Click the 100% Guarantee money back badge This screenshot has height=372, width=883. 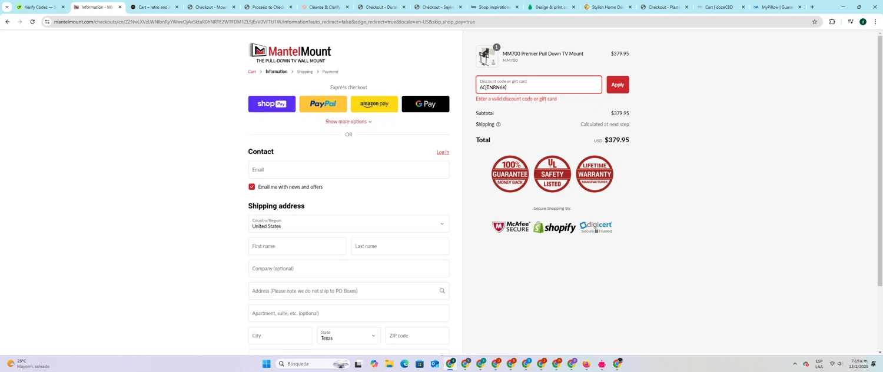(510, 174)
